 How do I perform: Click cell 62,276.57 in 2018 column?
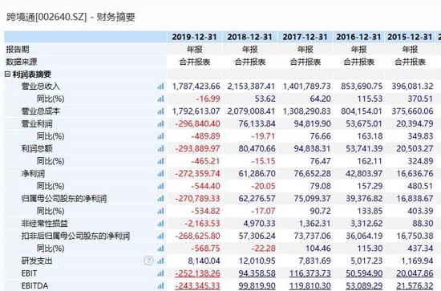click(x=257, y=199)
